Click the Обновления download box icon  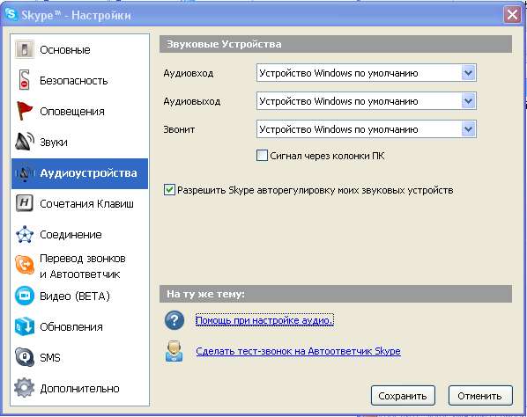pyautogui.click(x=24, y=326)
